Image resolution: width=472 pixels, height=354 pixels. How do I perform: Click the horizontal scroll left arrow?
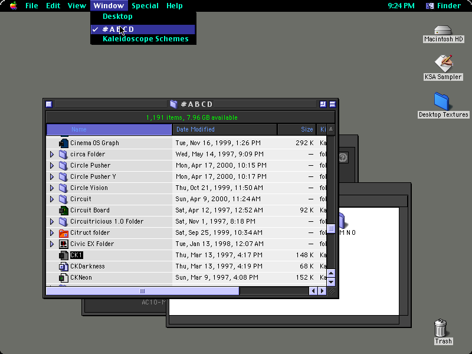(313, 291)
